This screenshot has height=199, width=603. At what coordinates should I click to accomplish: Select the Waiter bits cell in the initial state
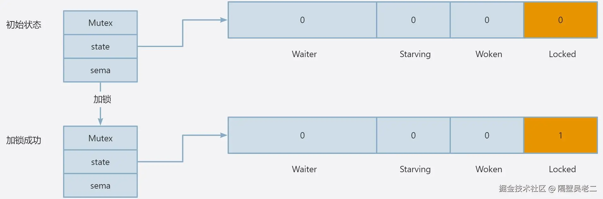click(302, 20)
